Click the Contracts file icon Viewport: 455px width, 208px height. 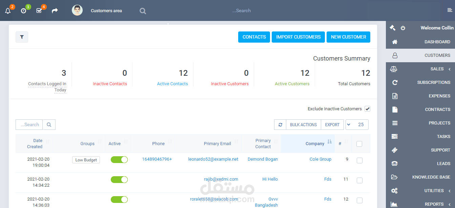394,110
